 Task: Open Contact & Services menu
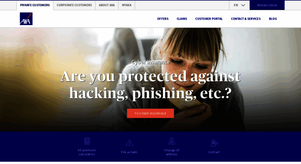[x=246, y=19]
